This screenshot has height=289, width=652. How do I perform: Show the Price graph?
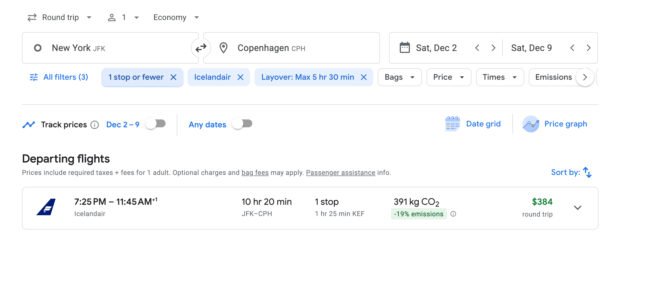coord(555,124)
